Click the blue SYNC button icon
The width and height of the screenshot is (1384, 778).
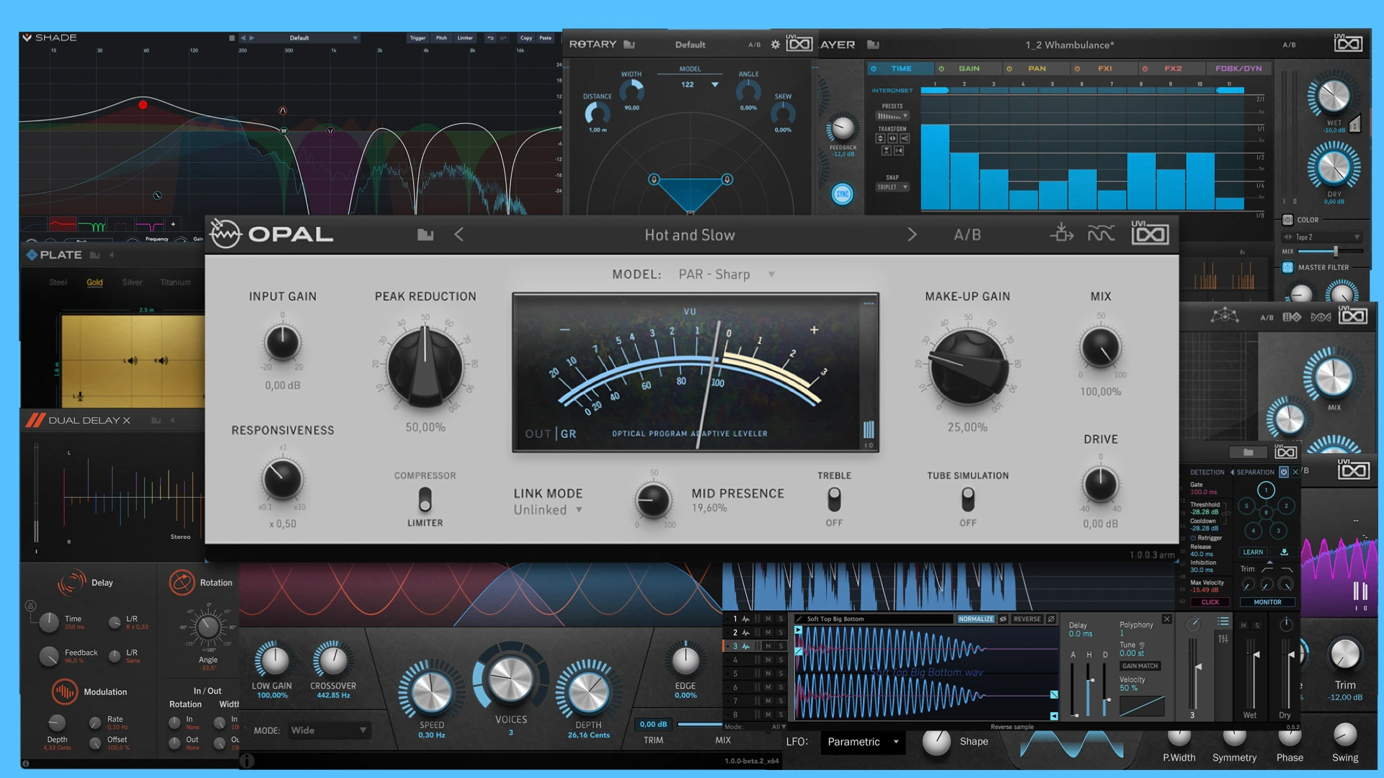[842, 194]
